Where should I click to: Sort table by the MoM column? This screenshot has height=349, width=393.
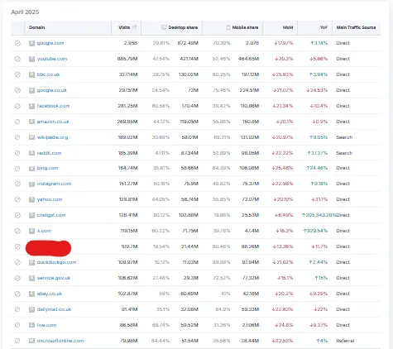point(288,27)
